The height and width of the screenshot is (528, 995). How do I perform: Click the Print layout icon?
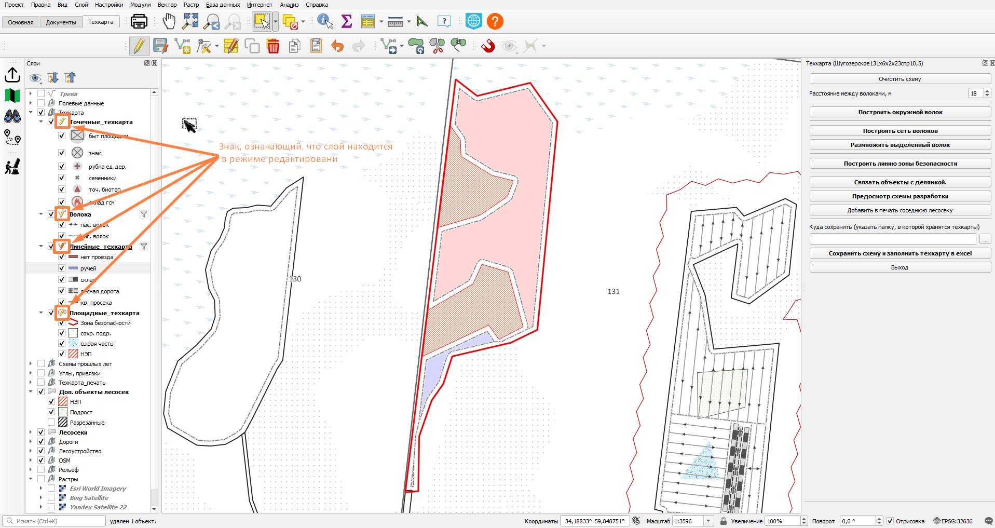[x=139, y=21]
